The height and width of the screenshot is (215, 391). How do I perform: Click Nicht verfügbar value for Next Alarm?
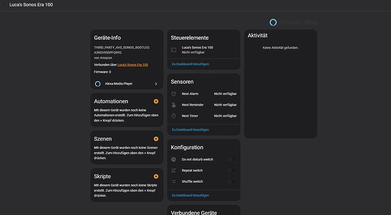pyautogui.click(x=225, y=94)
